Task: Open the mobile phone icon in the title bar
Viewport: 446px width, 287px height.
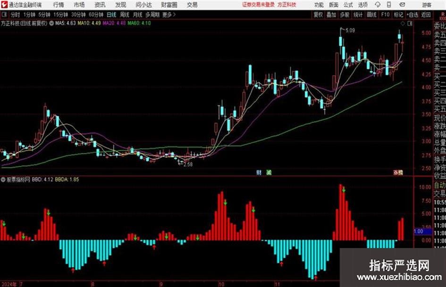Action: (389, 5)
